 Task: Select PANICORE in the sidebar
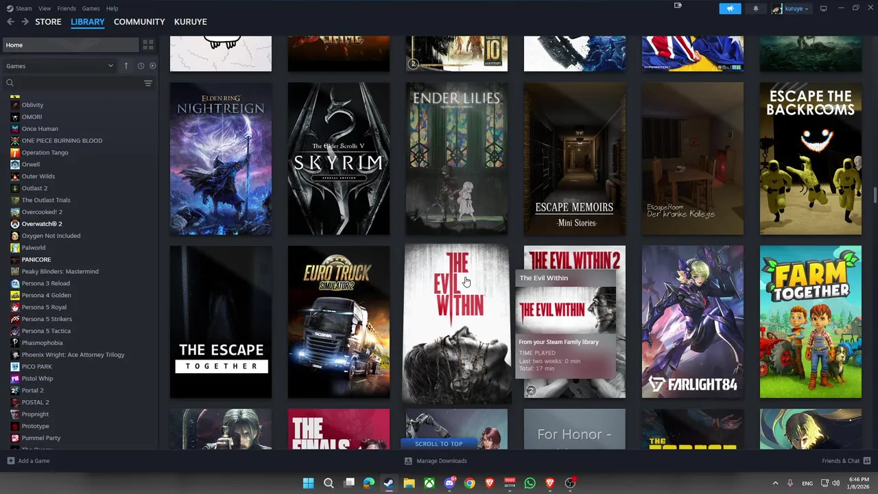click(36, 259)
